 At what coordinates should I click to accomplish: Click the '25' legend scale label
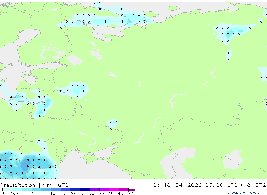(x=82, y=193)
